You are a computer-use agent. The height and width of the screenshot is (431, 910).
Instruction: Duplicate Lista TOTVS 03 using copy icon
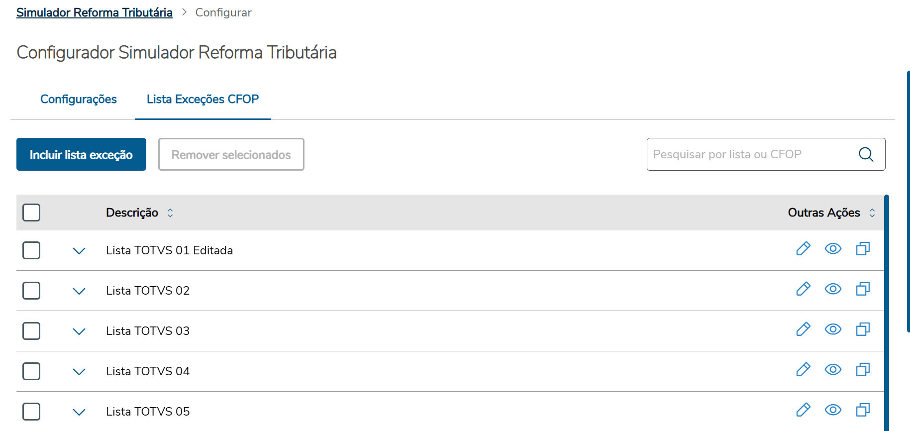click(863, 329)
